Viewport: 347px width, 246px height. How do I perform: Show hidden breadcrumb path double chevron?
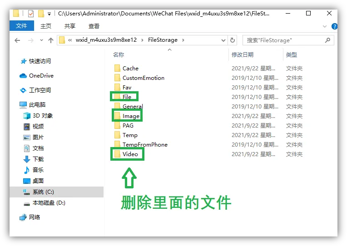70,40
